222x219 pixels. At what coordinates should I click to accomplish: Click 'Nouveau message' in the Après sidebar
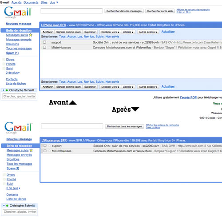[19, 139]
